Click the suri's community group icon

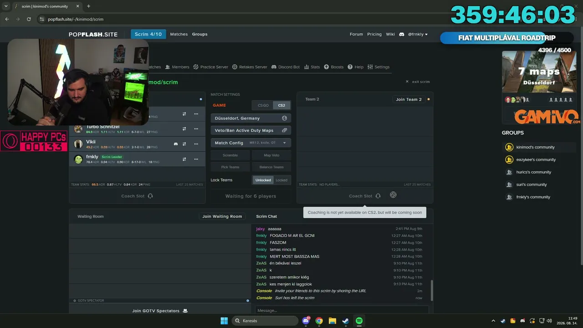(x=509, y=184)
